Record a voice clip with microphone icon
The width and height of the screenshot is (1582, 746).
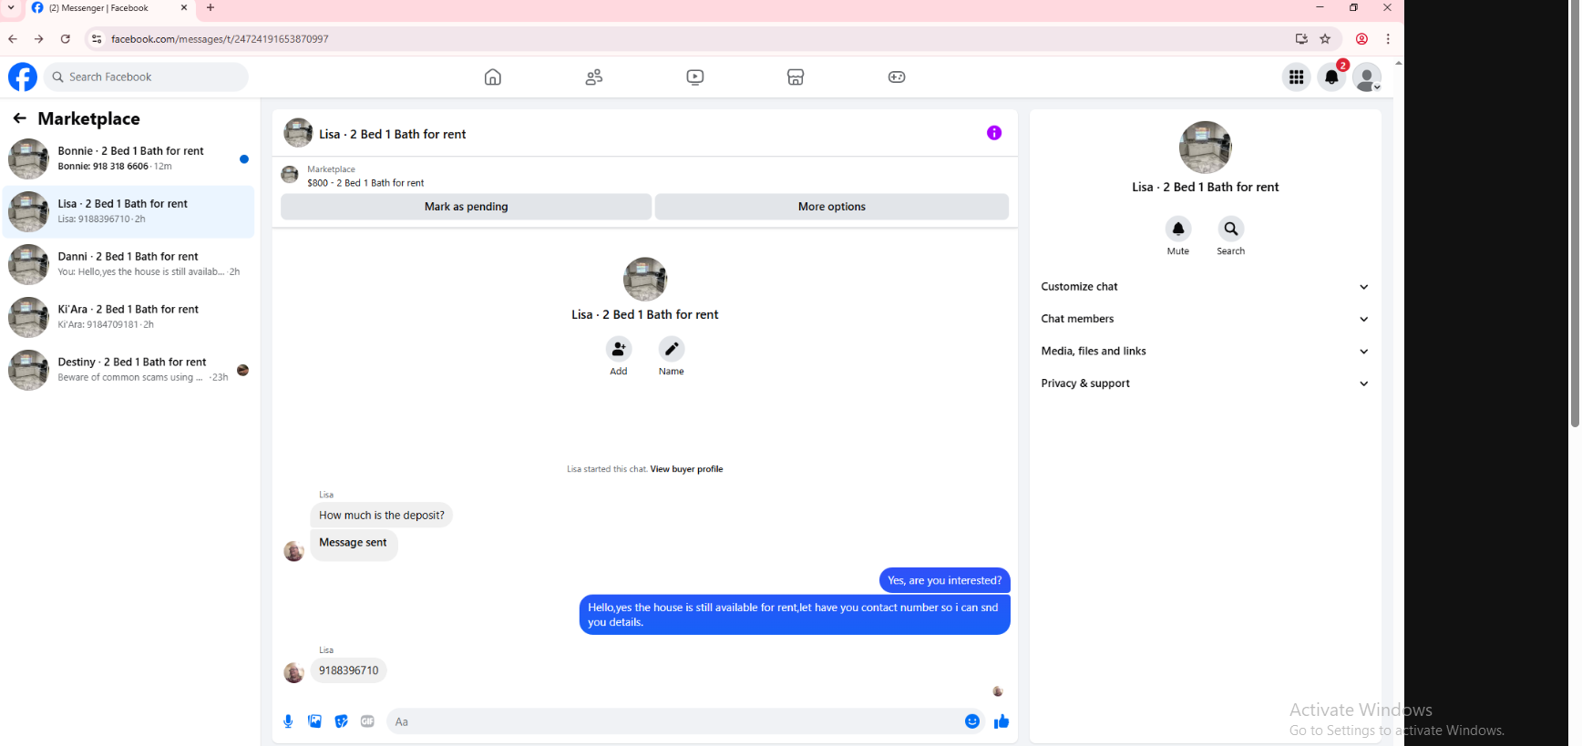pos(288,721)
